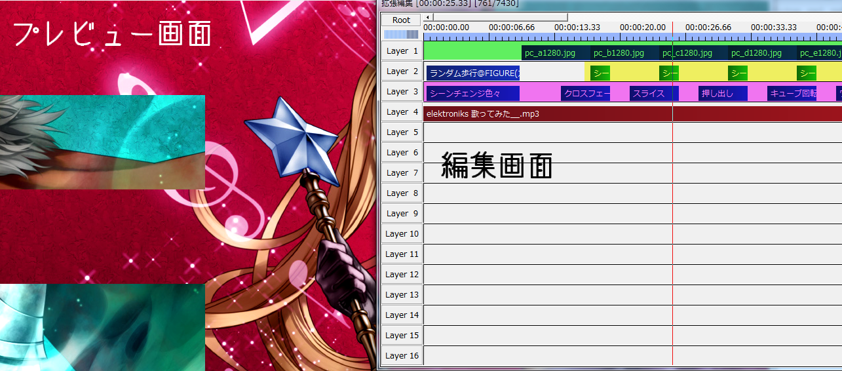Toggle visibility of Layer 2

(x=402, y=71)
